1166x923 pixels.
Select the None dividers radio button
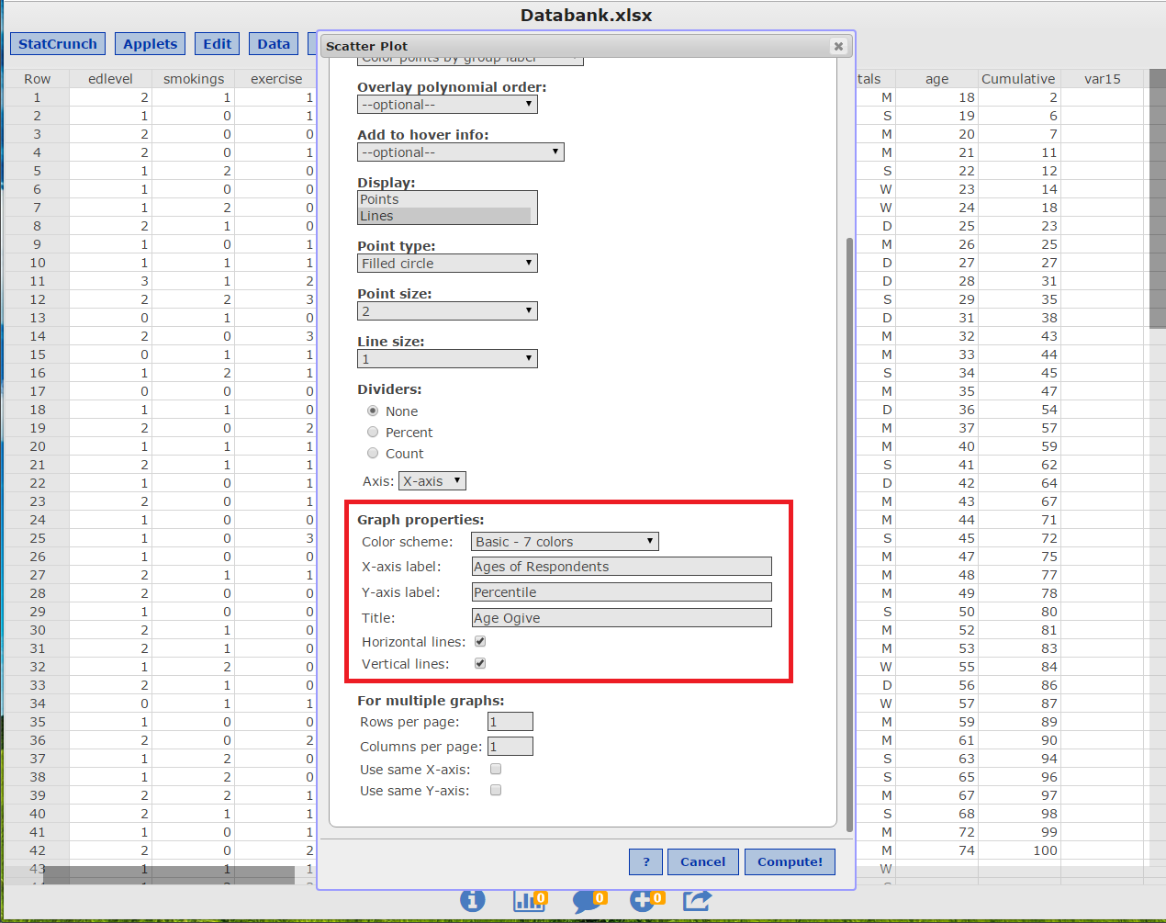[373, 411]
